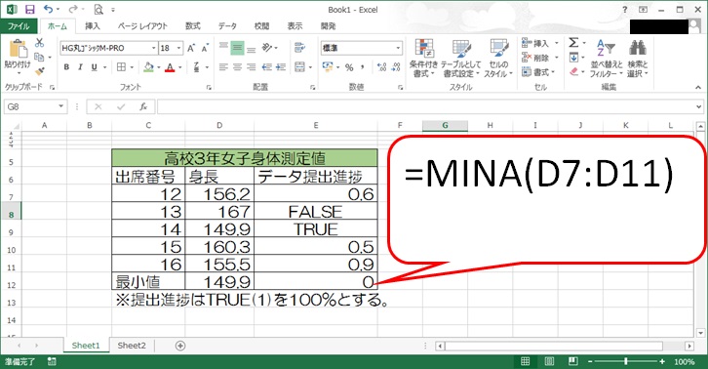This screenshot has width=708, height=369.
Task: Switch to Page Layout view icon
Action: [549, 361]
